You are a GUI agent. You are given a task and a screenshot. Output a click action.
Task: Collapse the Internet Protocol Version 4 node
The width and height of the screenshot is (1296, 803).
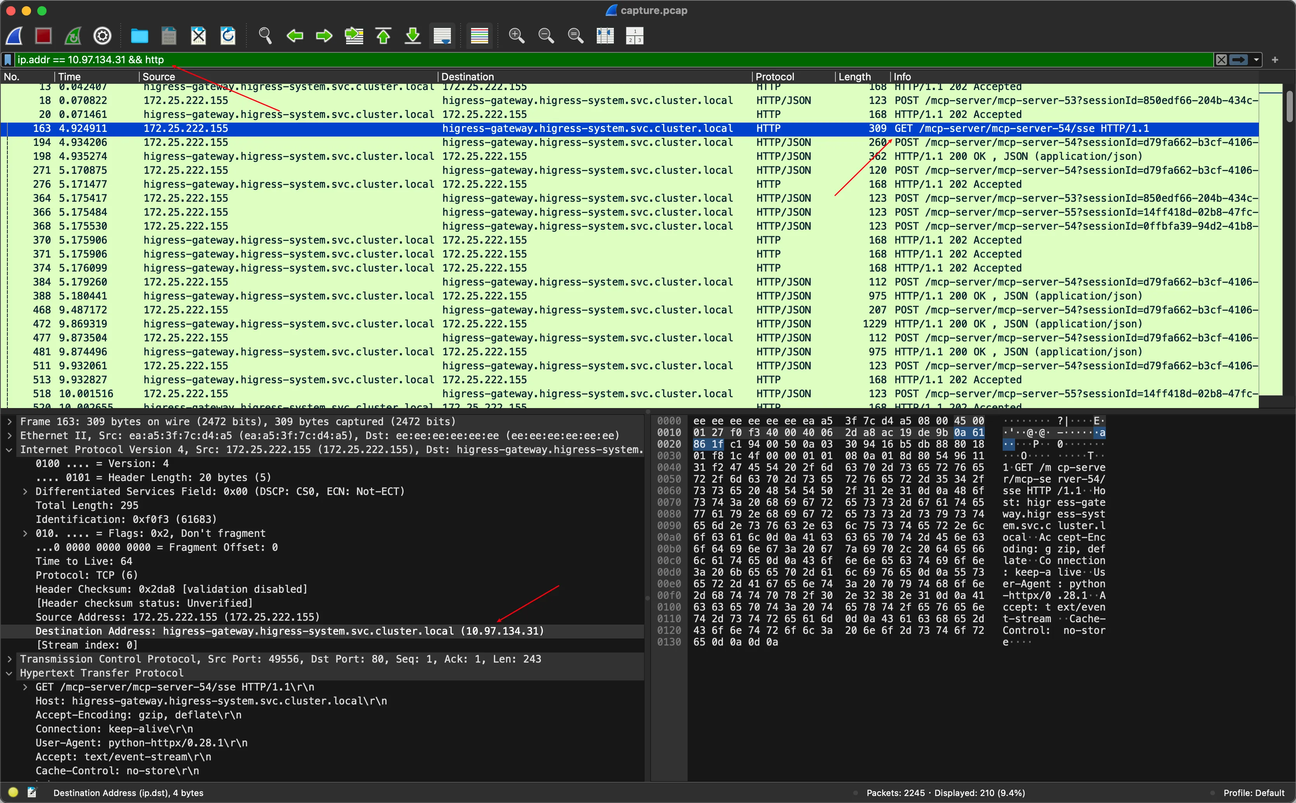click(x=10, y=449)
